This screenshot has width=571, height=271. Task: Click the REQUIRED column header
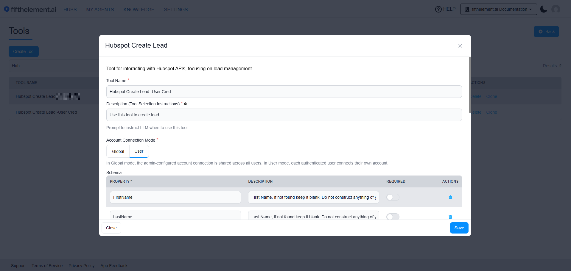396,181
